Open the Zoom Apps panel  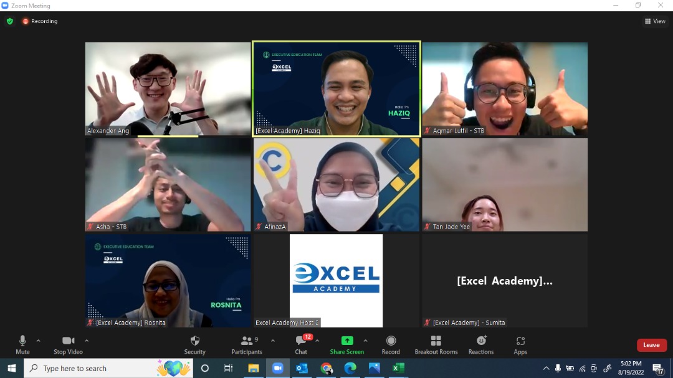[x=520, y=344]
